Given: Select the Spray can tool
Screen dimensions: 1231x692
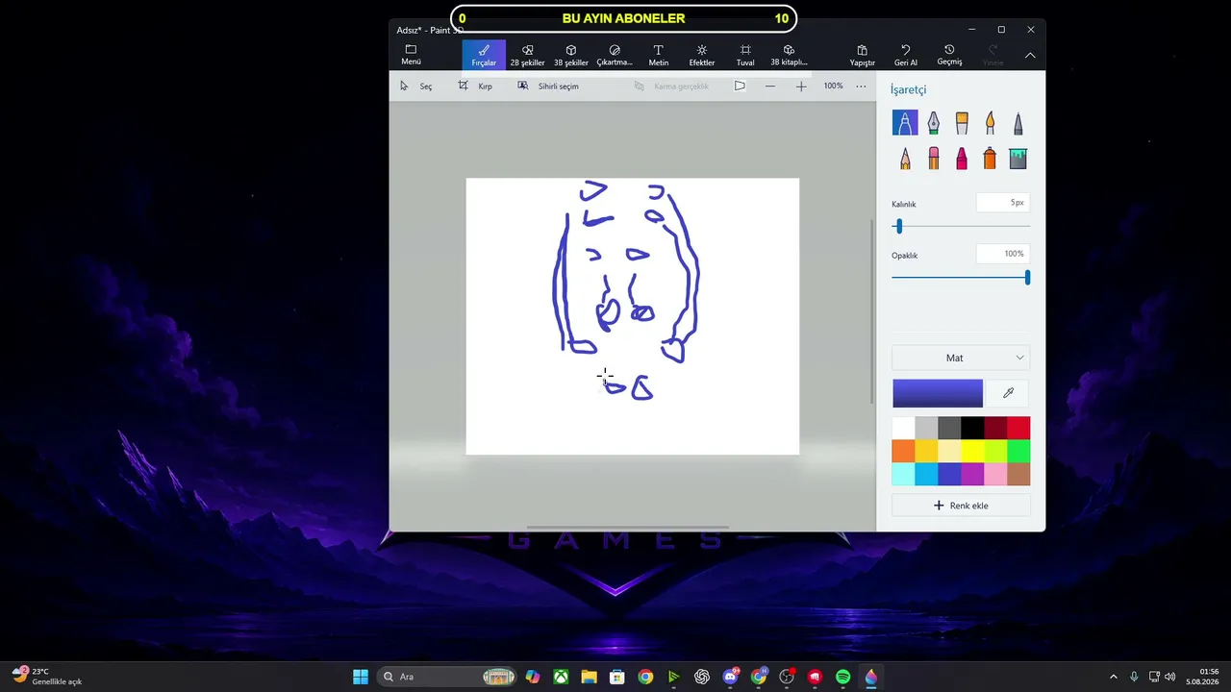Looking at the screenshot, I should pyautogui.click(x=990, y=159).
